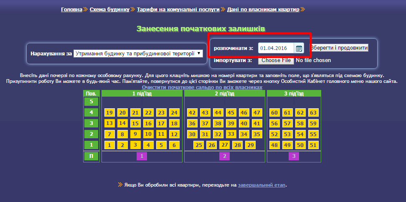Open 'Тарифи на комунальні послуги' menu link
Image resolution: width=406 pixels, height=202 pixels.
(x=178, y=9)
